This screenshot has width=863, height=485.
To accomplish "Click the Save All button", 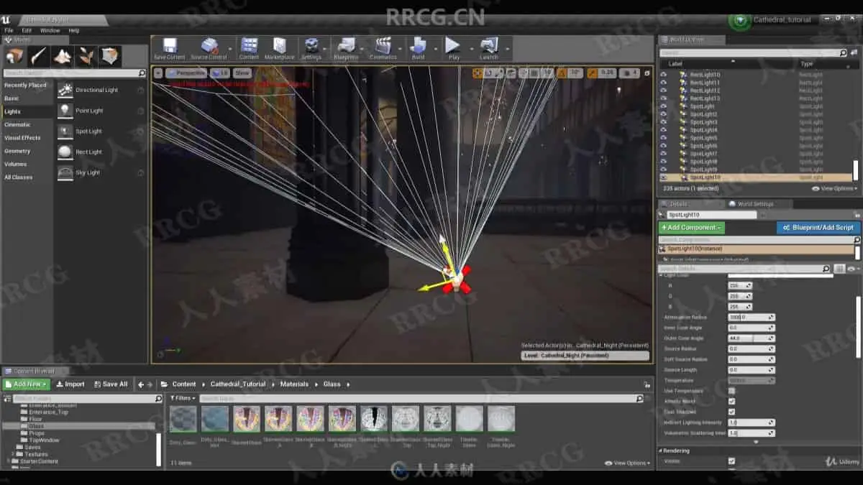I will tap(111, 384).
